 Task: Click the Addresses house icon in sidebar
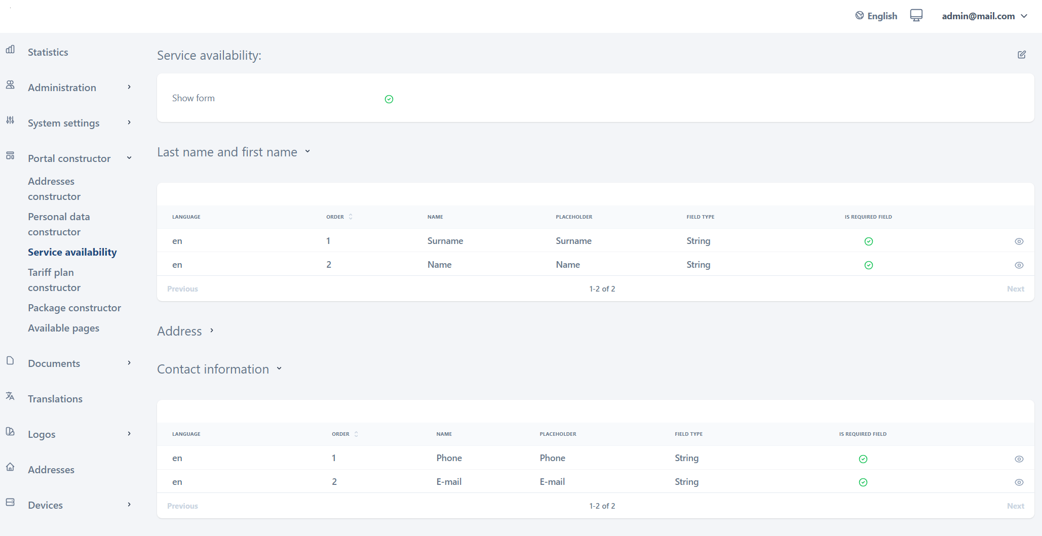click(x=10, y=467)
